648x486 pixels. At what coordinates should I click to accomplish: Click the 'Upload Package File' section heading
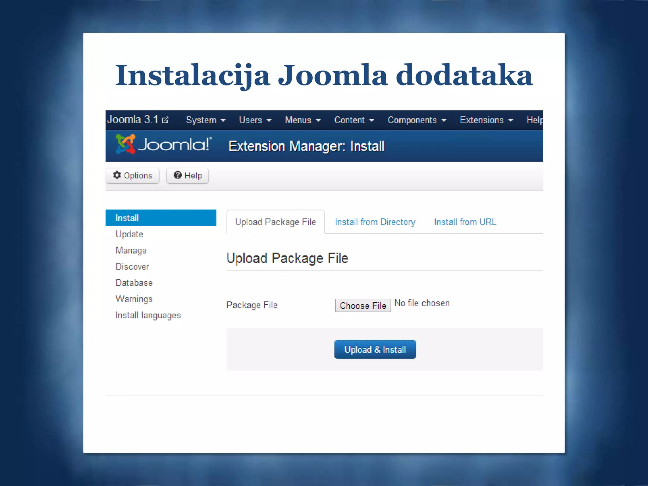(287, 258)
